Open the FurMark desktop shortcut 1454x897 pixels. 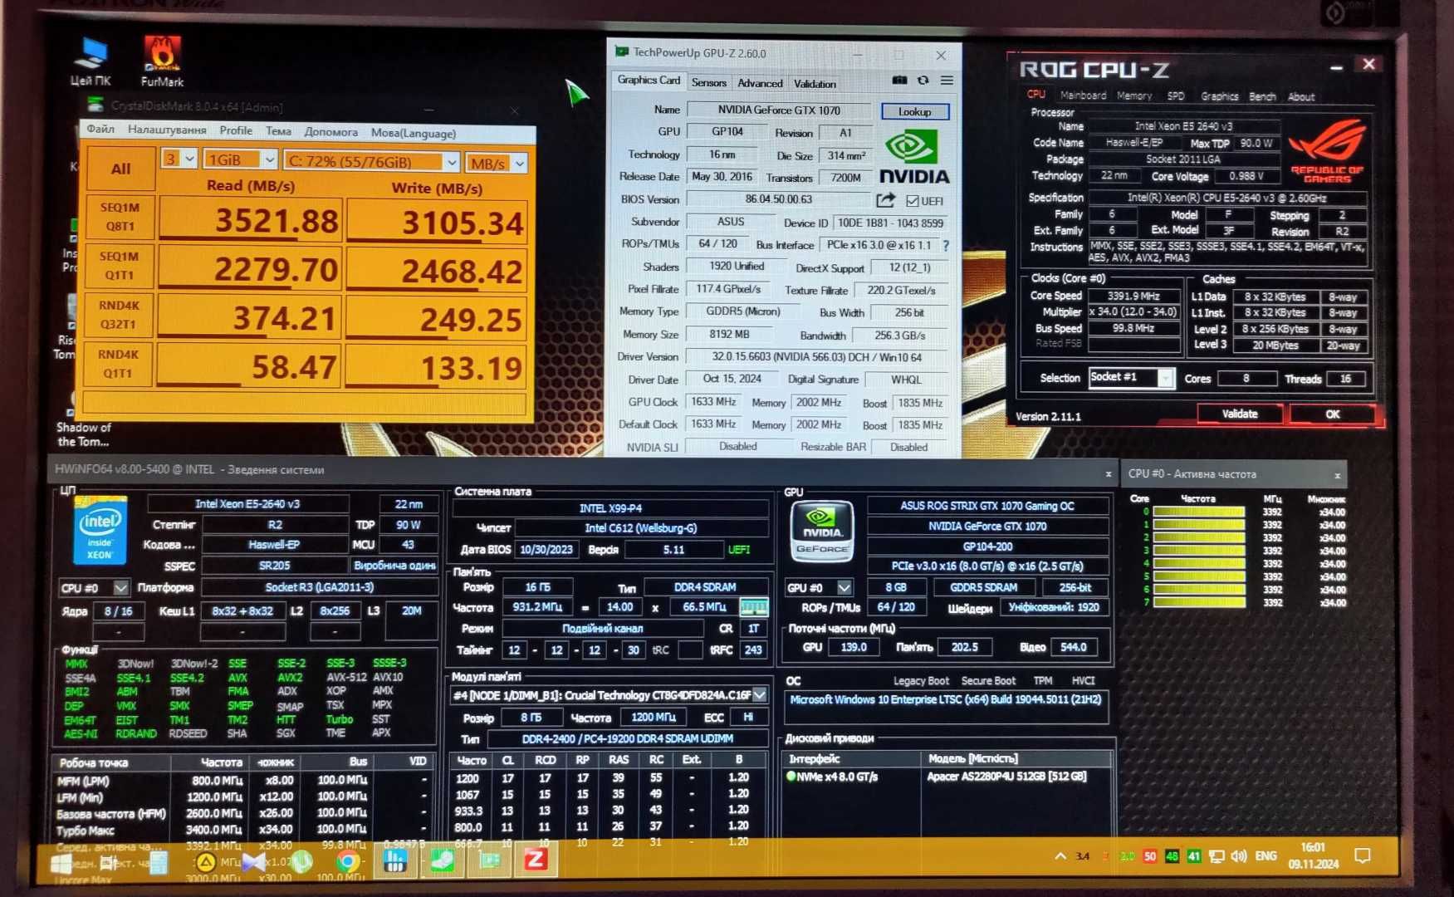162,61
